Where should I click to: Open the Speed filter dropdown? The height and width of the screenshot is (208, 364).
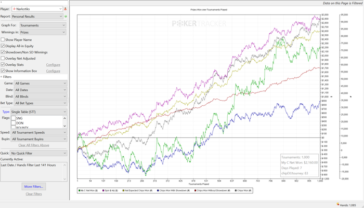[x=39, y=132]
